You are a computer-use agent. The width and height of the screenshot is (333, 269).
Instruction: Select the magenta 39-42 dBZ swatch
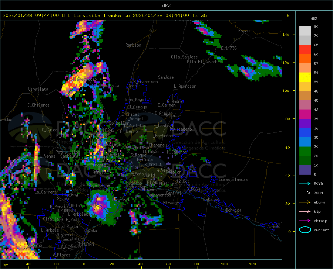click(305, 114)
